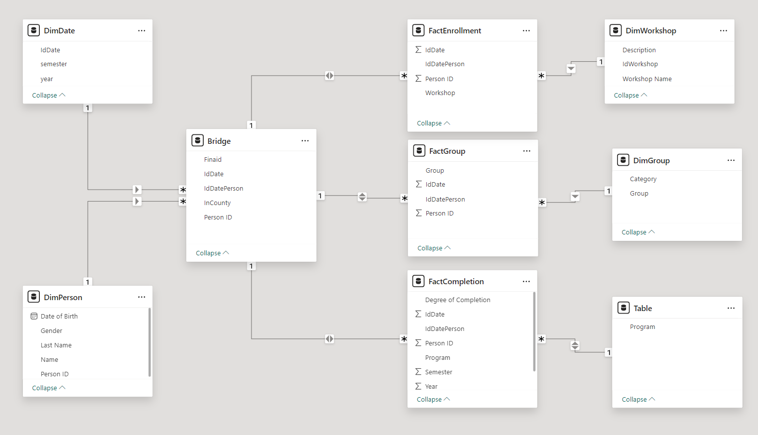The image size is (758, 435).
Task: Open the FactEnrollment table options ellipsis
Action: click(x=526, y=31)
